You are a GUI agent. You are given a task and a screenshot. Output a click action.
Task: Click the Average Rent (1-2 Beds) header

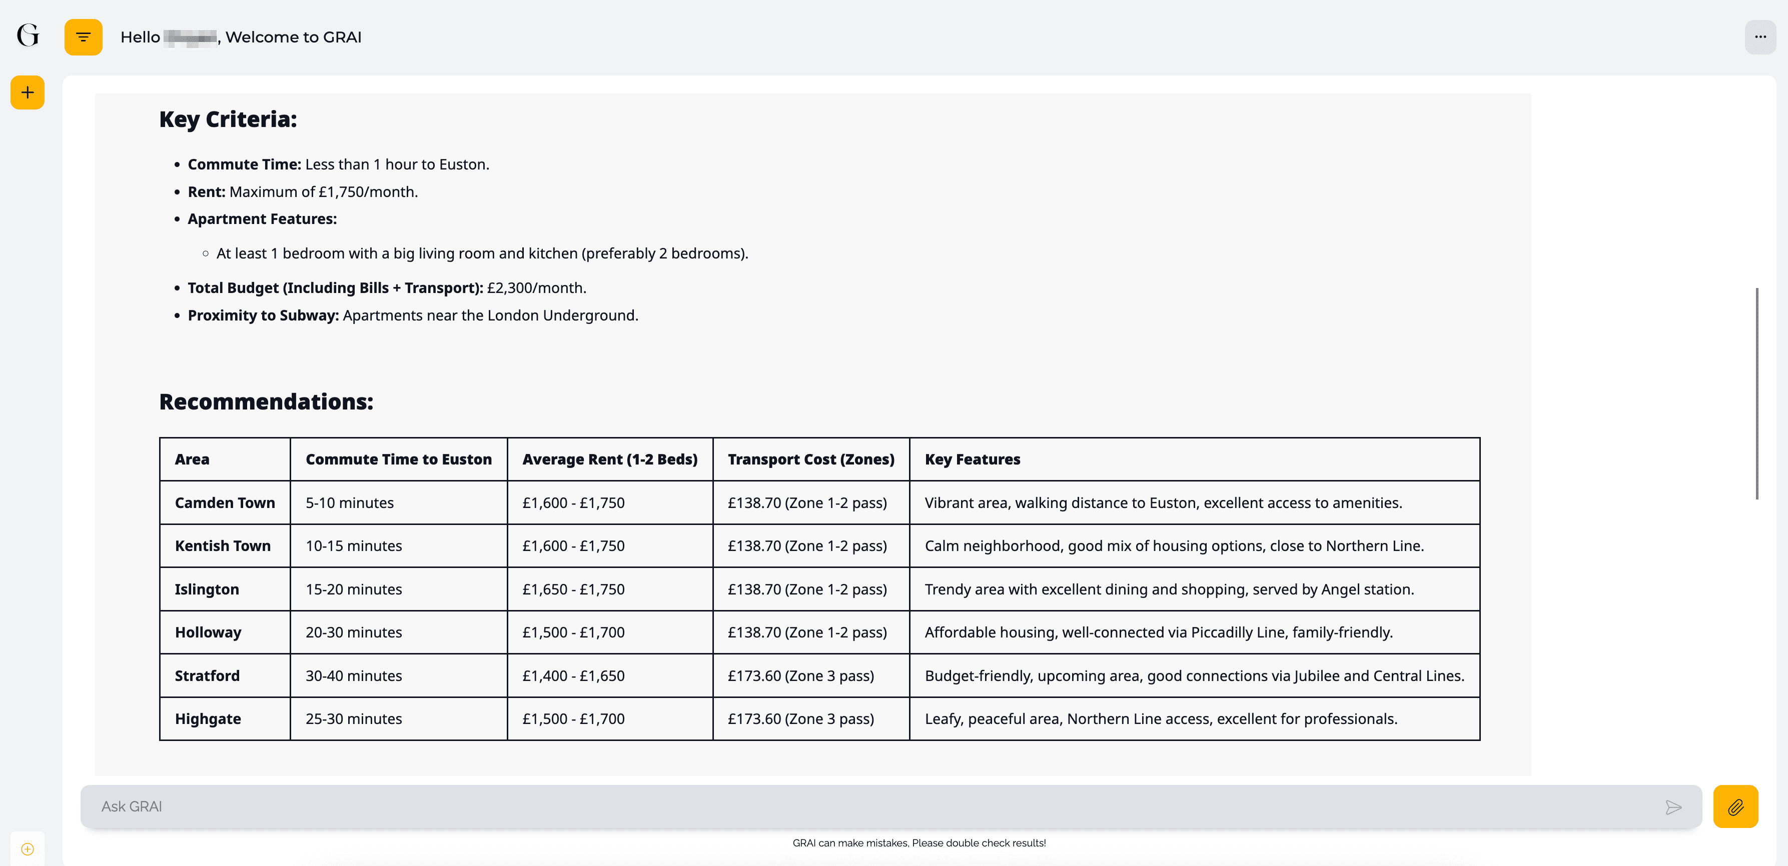pyautogui.click(x=609, y=459)
